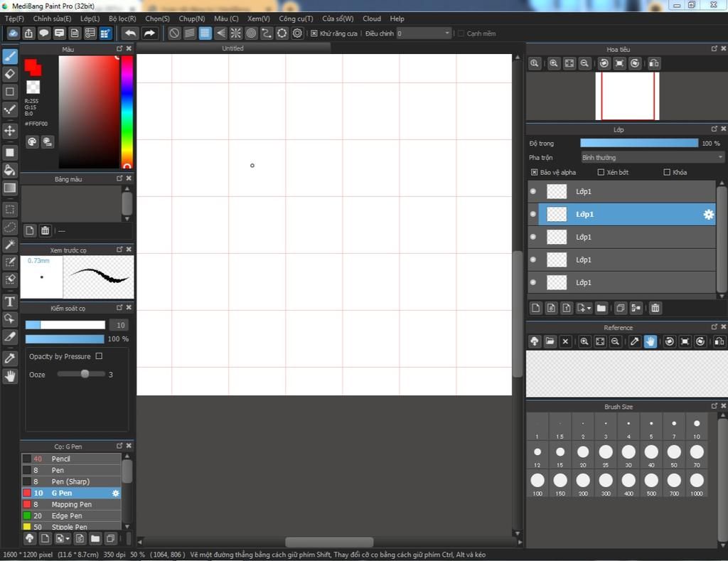Viewport: 728px width, 561px height.
Task: Open the Bộ lọc(R) menu
Action: coord(122,18)
